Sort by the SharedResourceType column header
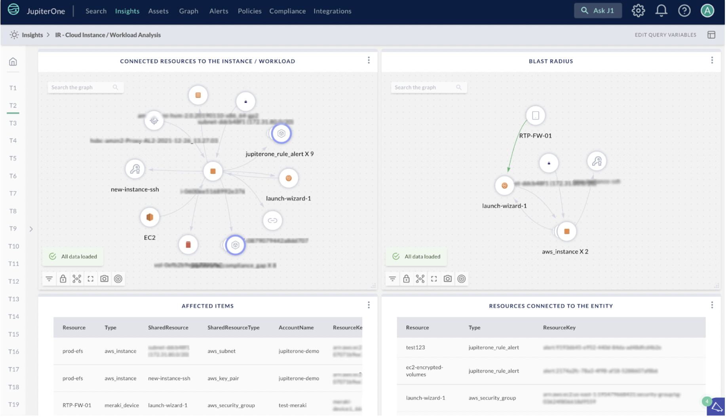 (234, 328)
